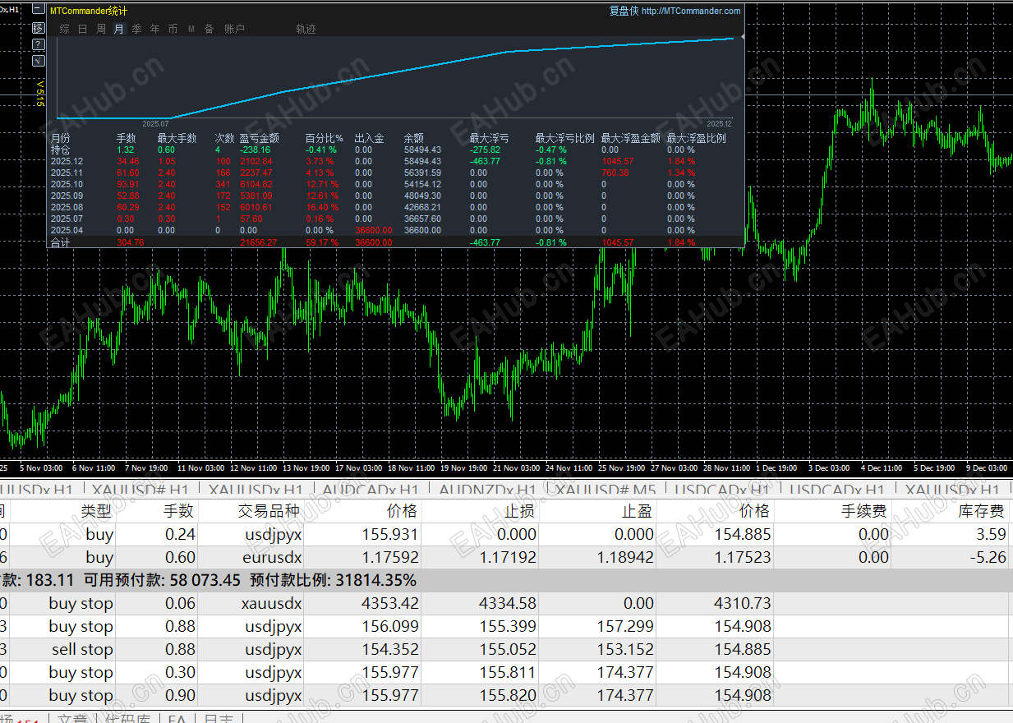Screen dimensions: 1013x723
Task: Click the 移 move panel icon
Action: click(x=39, y=28)
